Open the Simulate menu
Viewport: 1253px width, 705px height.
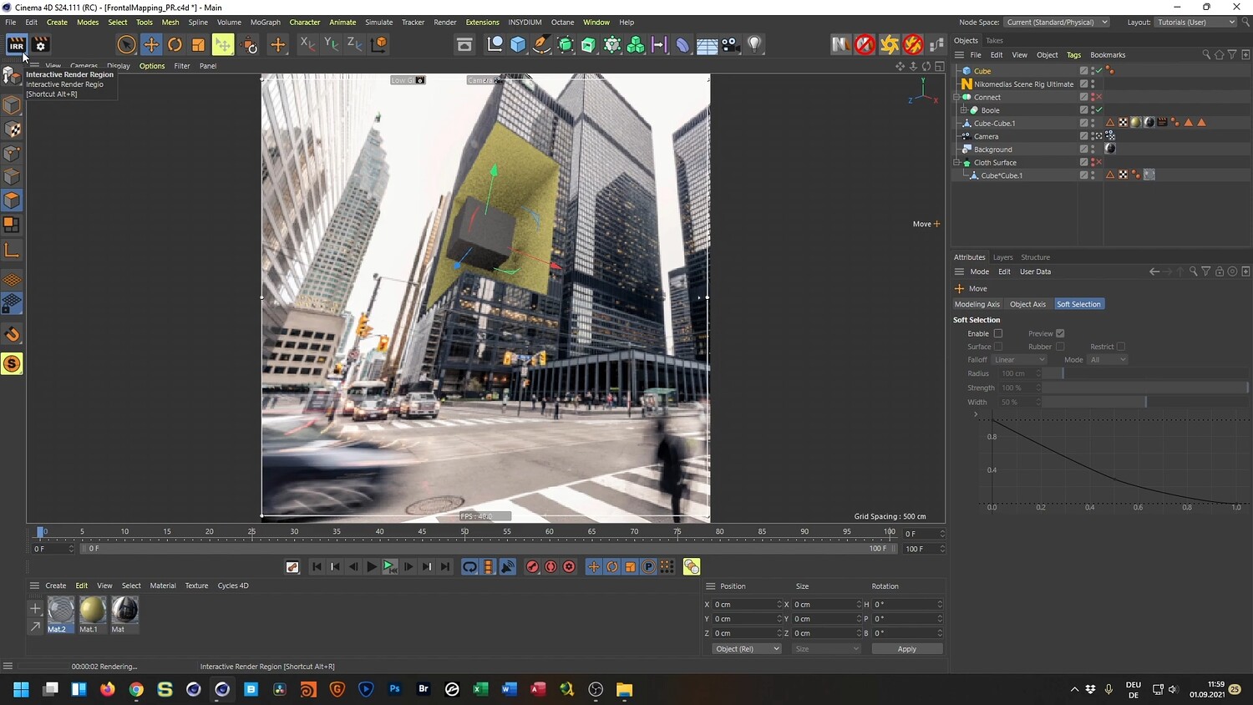(378, 23)
